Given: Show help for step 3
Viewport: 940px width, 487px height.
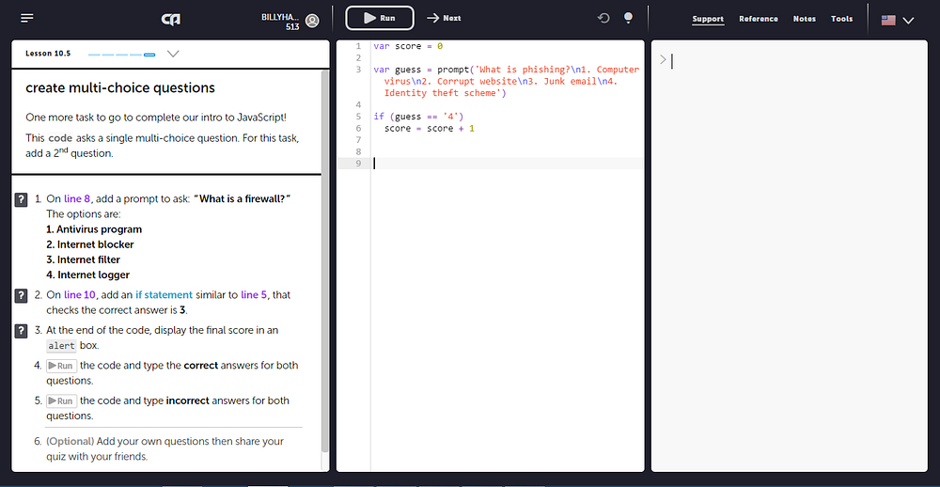Looking at the screenshot, I should [x=21, y=331].
